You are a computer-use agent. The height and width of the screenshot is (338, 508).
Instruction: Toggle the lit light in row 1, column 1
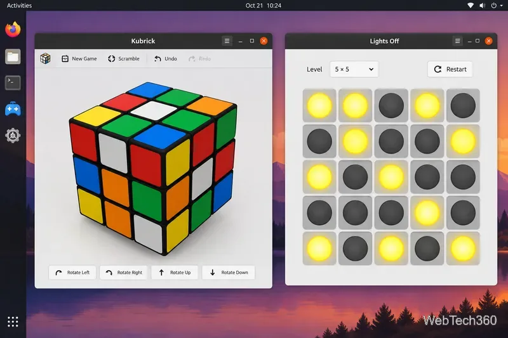coord(319,105)
